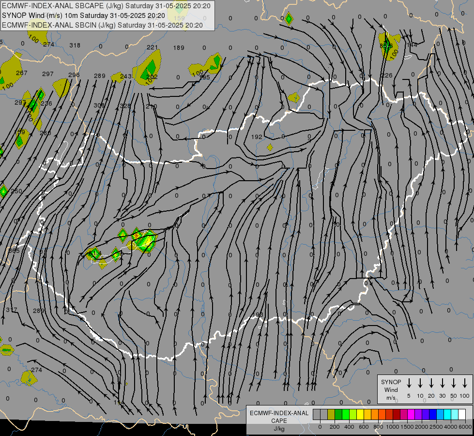Click the 308 value on the map

99,105
